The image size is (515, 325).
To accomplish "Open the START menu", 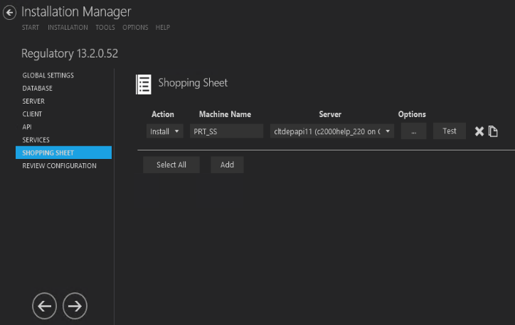I will tap(31, 28).
